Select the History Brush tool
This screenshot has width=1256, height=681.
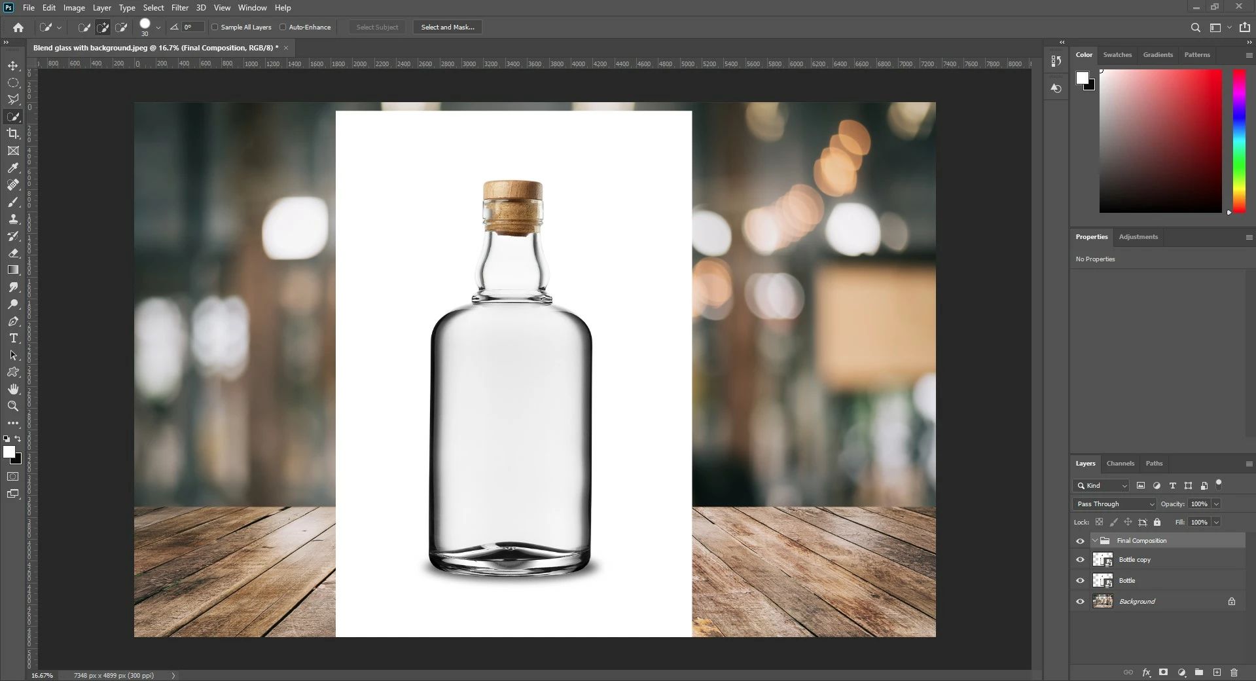13,236
